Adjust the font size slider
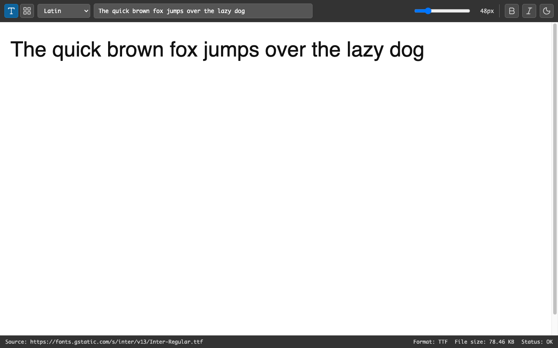 [x=442, y=11]
